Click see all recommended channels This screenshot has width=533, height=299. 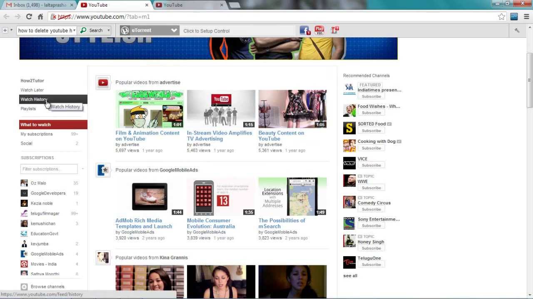coord(350,276)
